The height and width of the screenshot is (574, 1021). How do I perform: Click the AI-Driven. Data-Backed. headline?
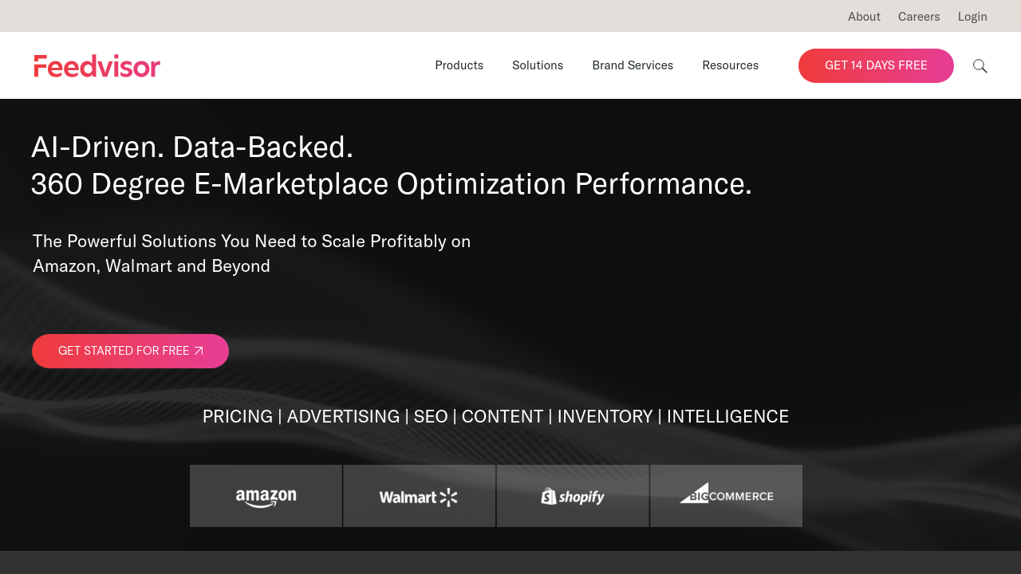pos(192,147)
